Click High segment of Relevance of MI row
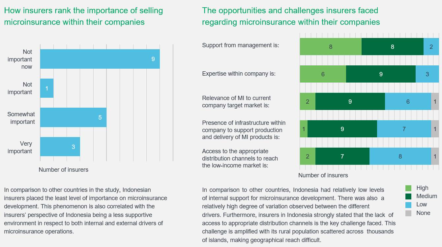 coord(308,101)
